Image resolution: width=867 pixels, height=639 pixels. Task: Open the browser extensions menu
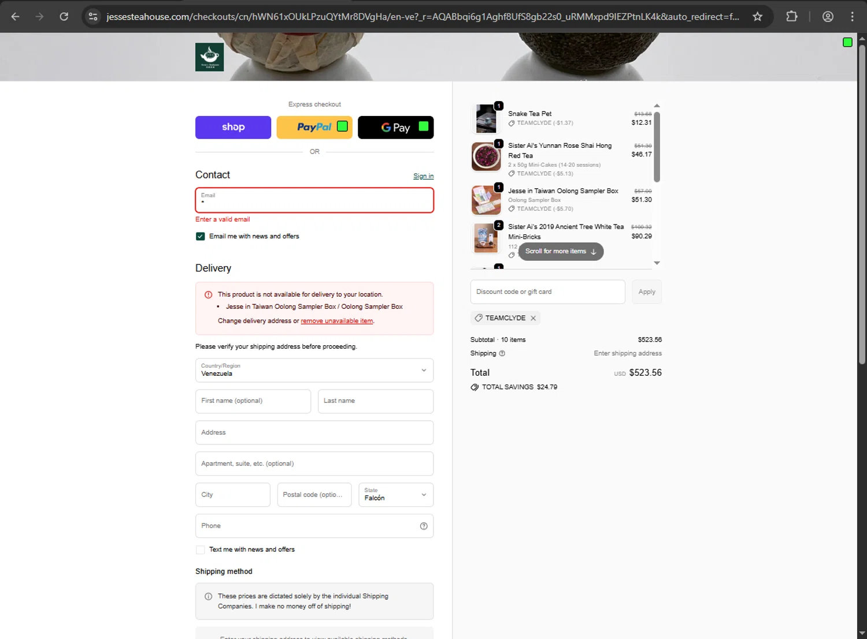coord(792,17)
